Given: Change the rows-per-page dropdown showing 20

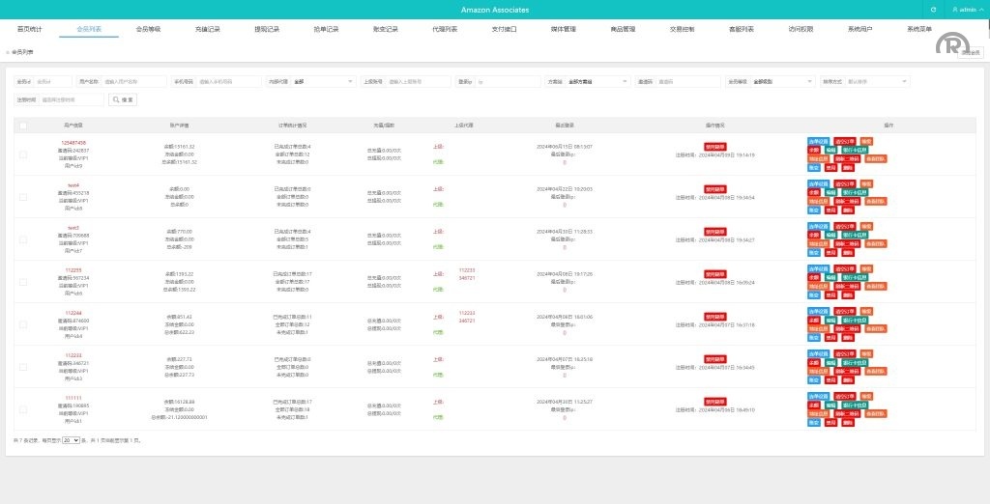Looking at the screenshot, I should tap(71, 440).
